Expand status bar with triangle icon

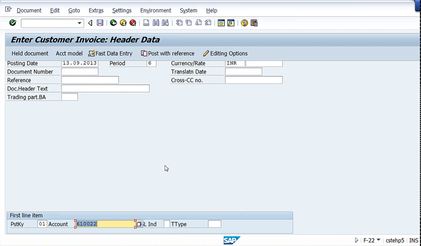(356, 240)
